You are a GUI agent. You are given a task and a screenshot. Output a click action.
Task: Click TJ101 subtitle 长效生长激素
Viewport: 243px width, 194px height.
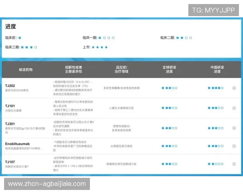pyautogui.click(x=13, y=110)
